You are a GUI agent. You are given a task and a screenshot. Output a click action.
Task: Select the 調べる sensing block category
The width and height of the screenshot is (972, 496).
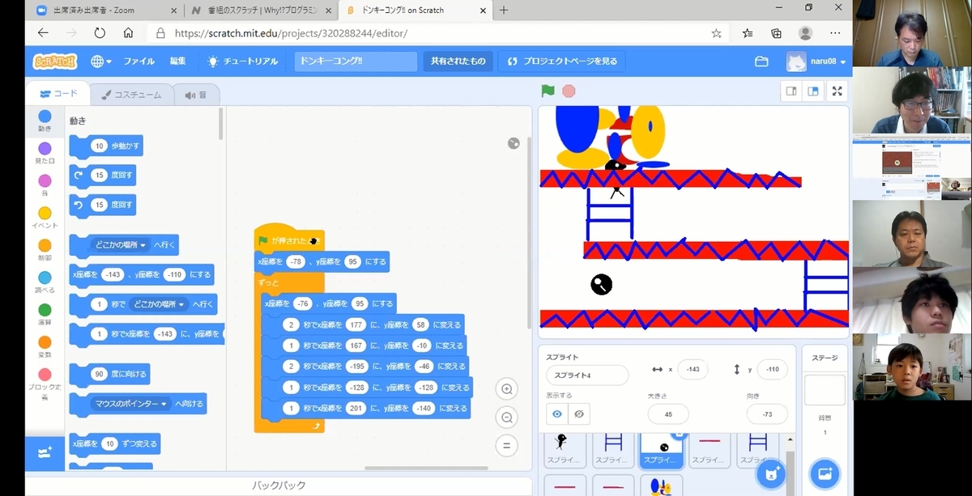point(45,282)
